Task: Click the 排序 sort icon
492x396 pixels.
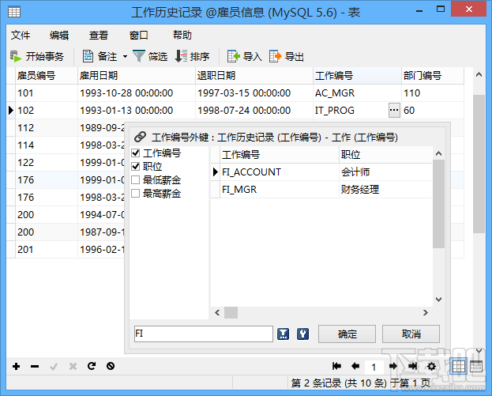Action: (181, 57)
